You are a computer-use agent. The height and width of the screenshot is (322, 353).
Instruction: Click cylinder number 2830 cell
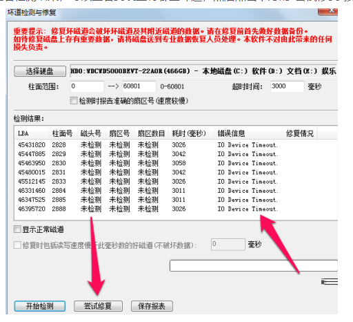[x=59, y=163]
